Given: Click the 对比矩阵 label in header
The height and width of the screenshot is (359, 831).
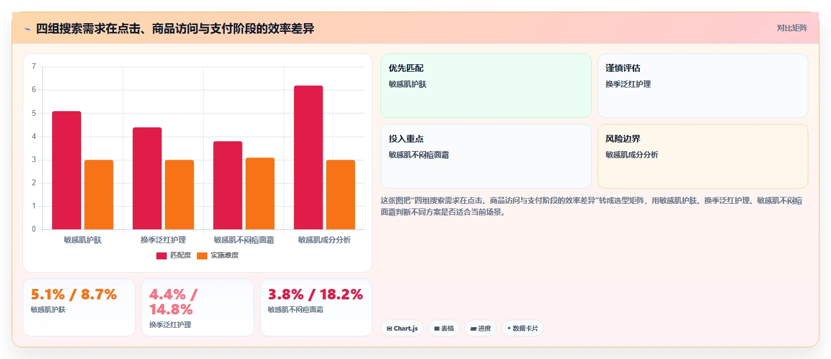Looking at the screenshot, I should pyautogui.click(x=792, y=28).
